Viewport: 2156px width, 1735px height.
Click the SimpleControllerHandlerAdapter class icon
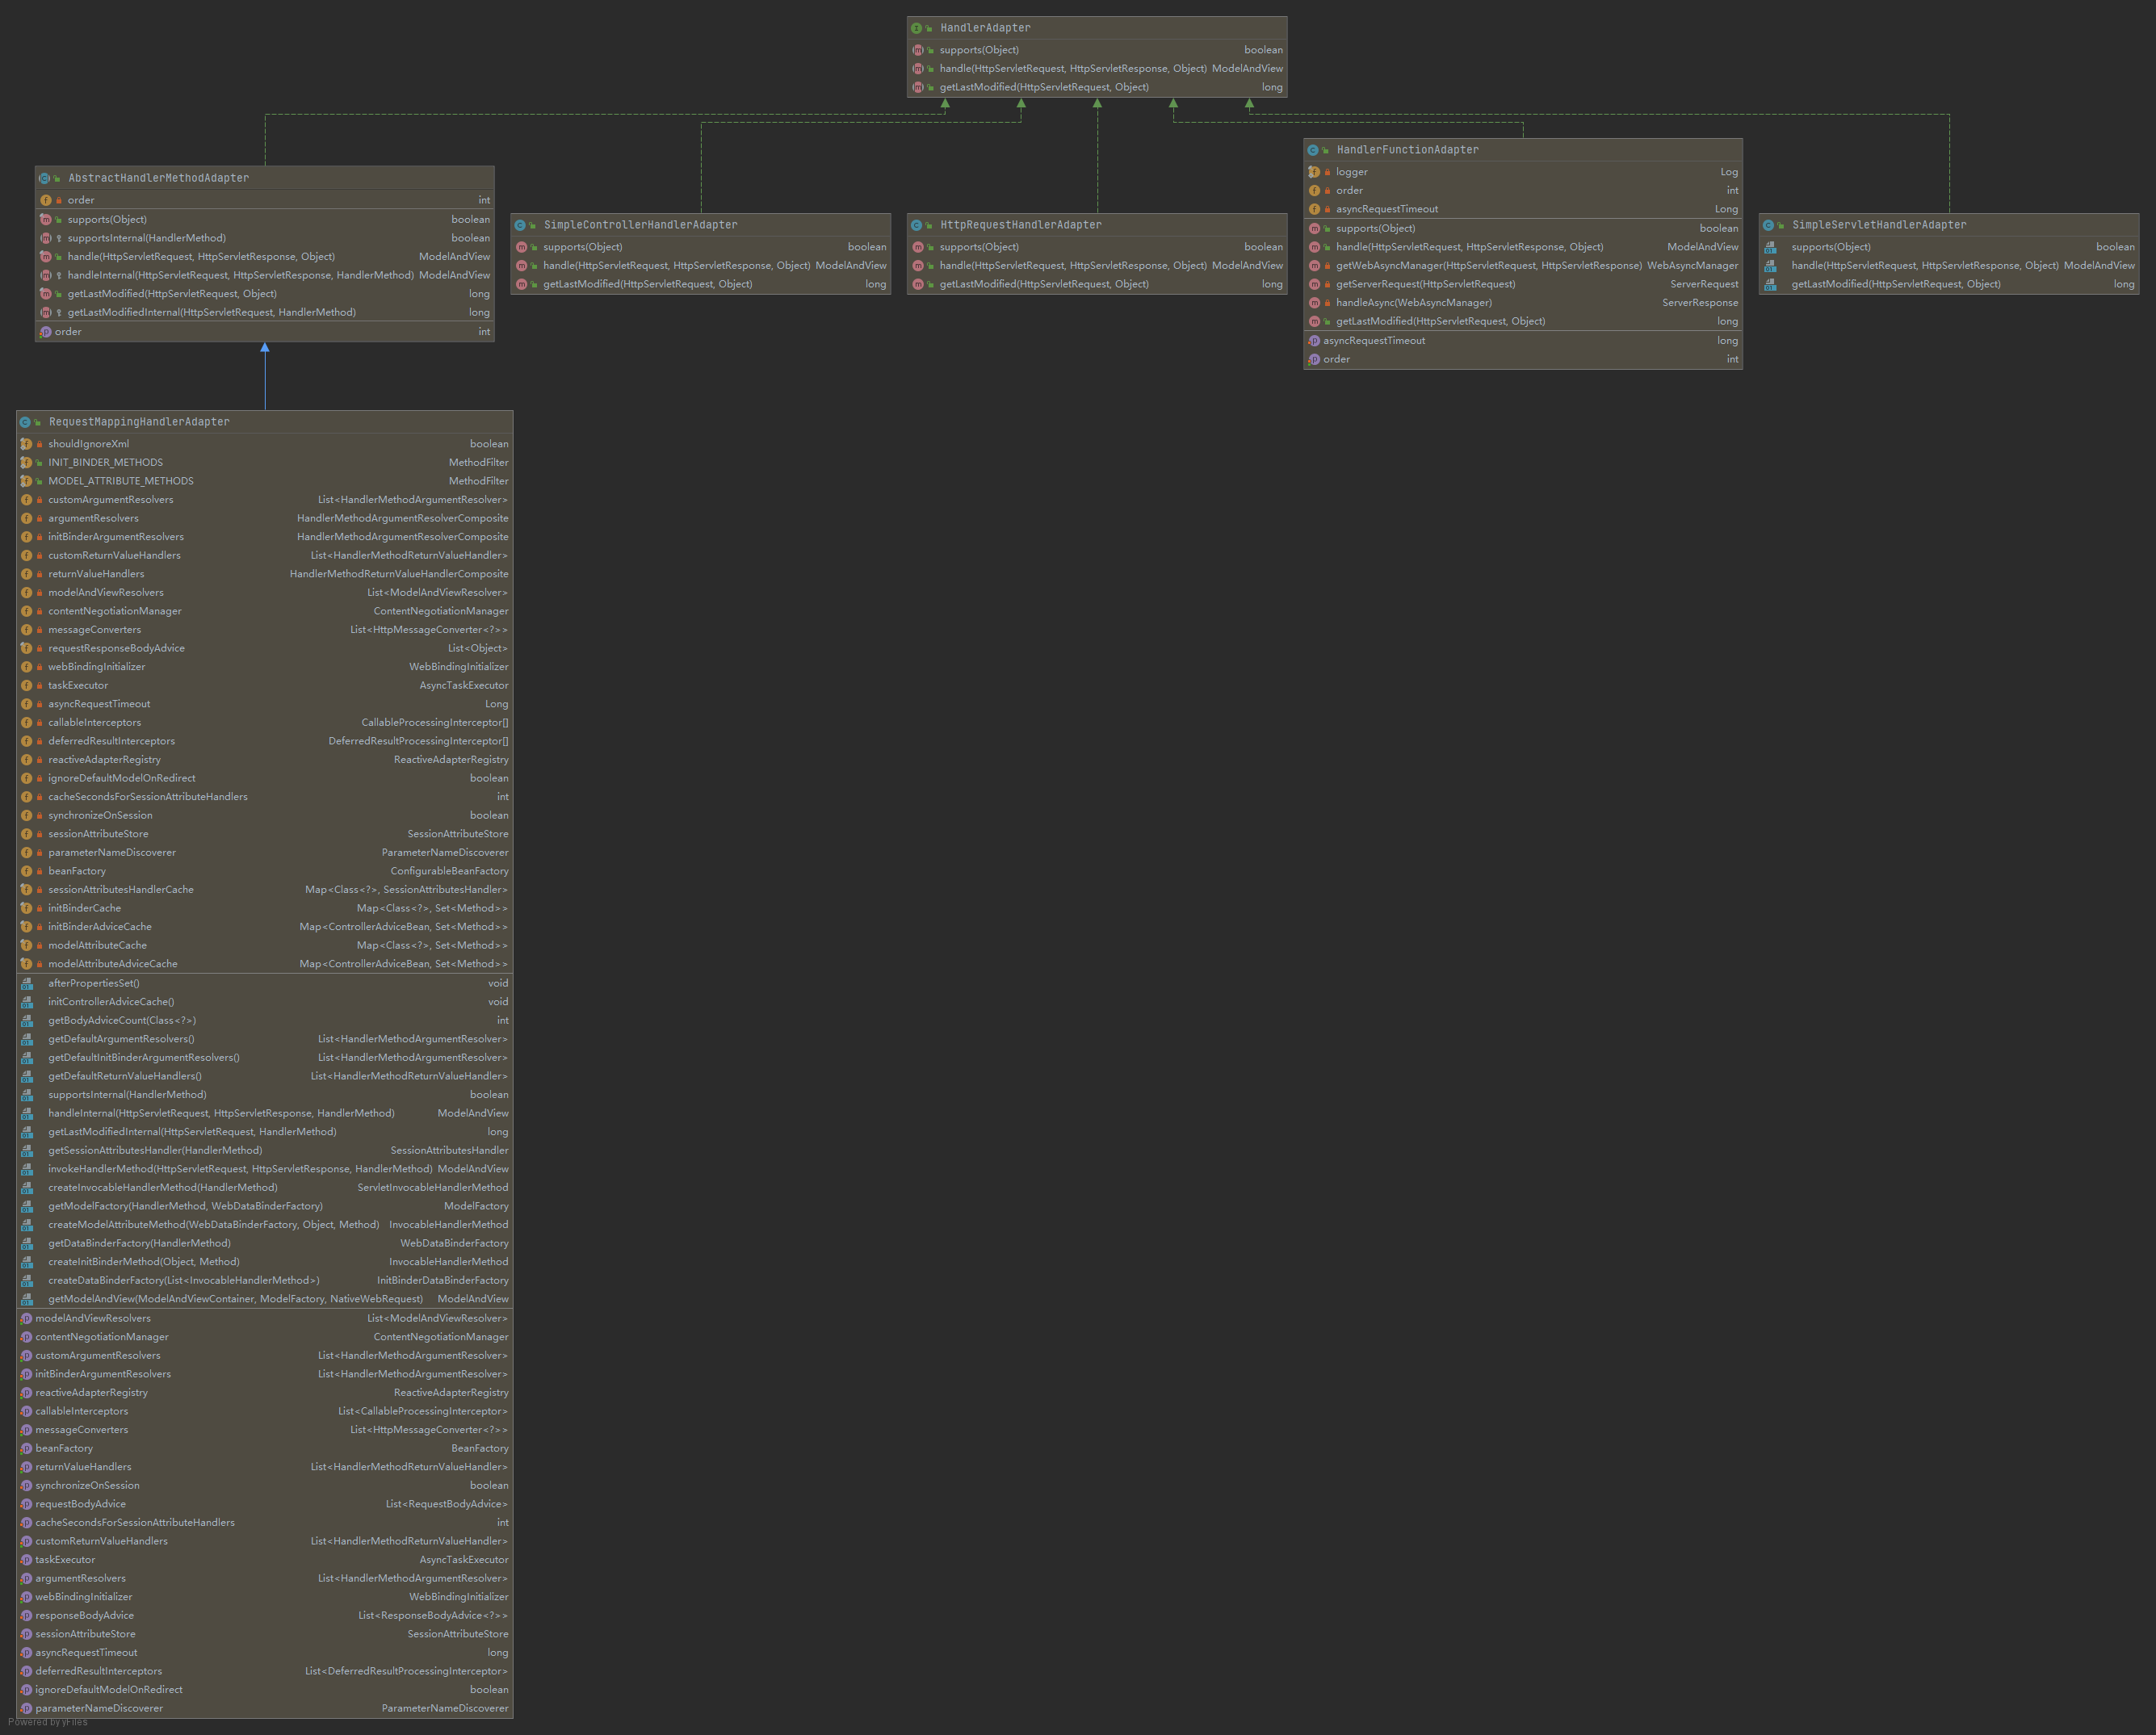[520, 225]
